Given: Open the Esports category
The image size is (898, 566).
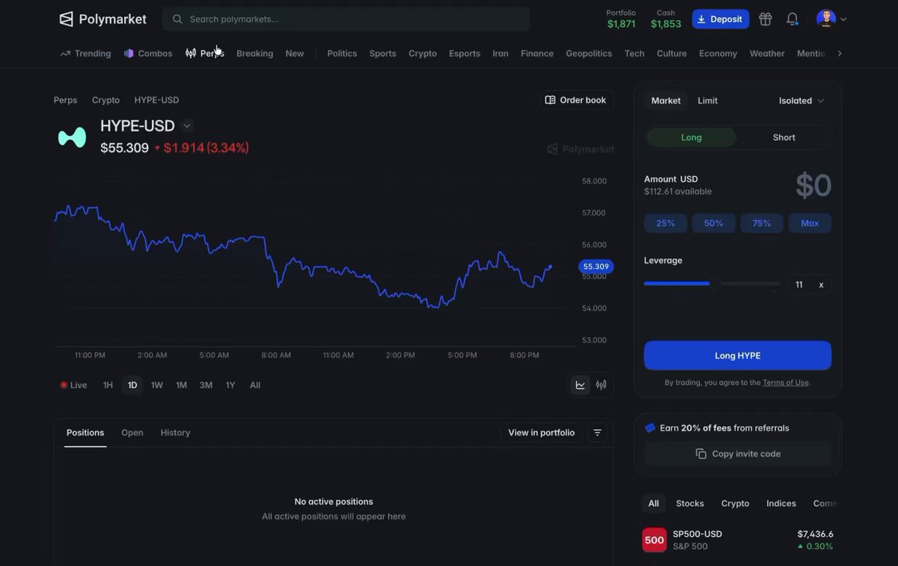Looking at the screenshot, I should pyautogui.click(x=465, y=53).
